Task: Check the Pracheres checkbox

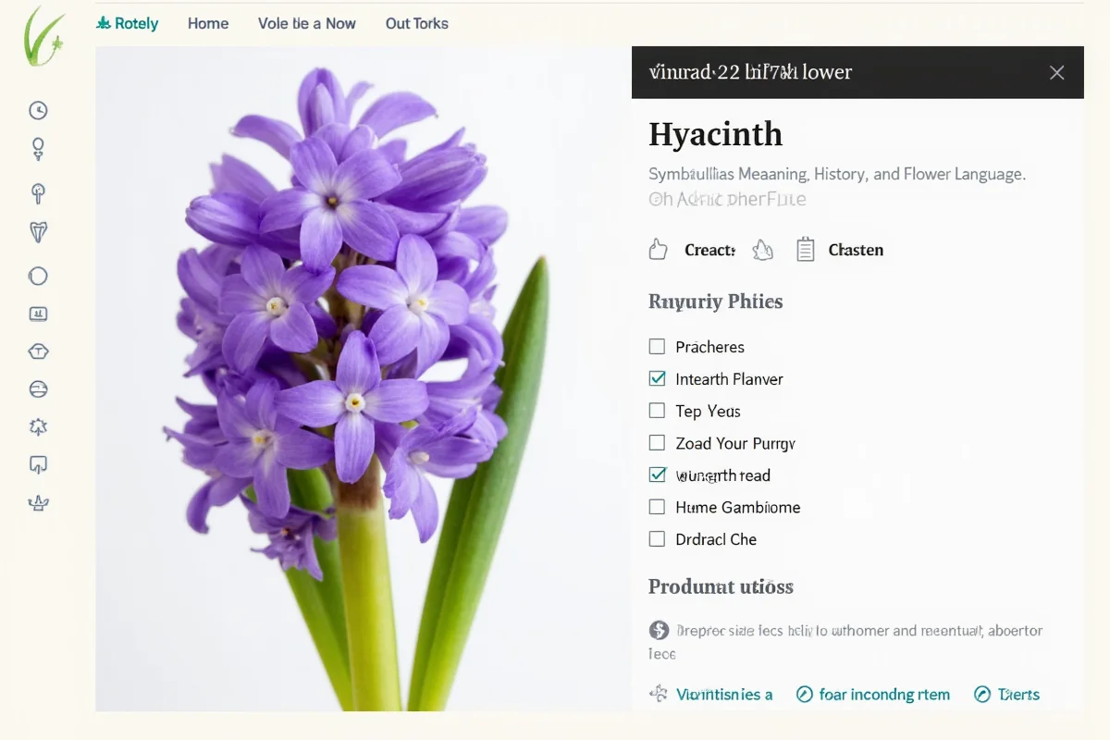Action: click(x=657, y=345)
